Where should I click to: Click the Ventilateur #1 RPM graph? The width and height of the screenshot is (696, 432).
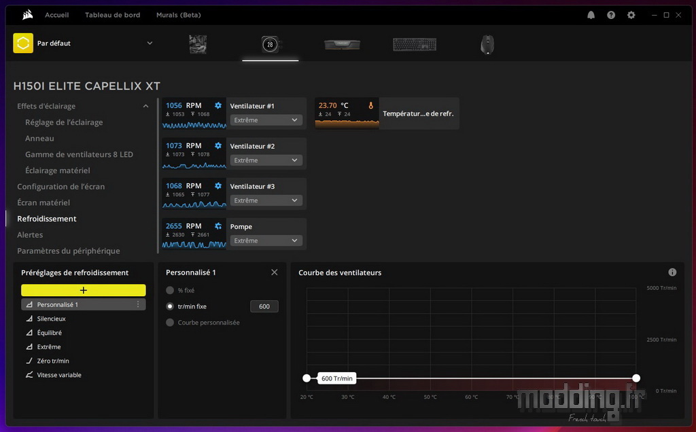[194, 125]
